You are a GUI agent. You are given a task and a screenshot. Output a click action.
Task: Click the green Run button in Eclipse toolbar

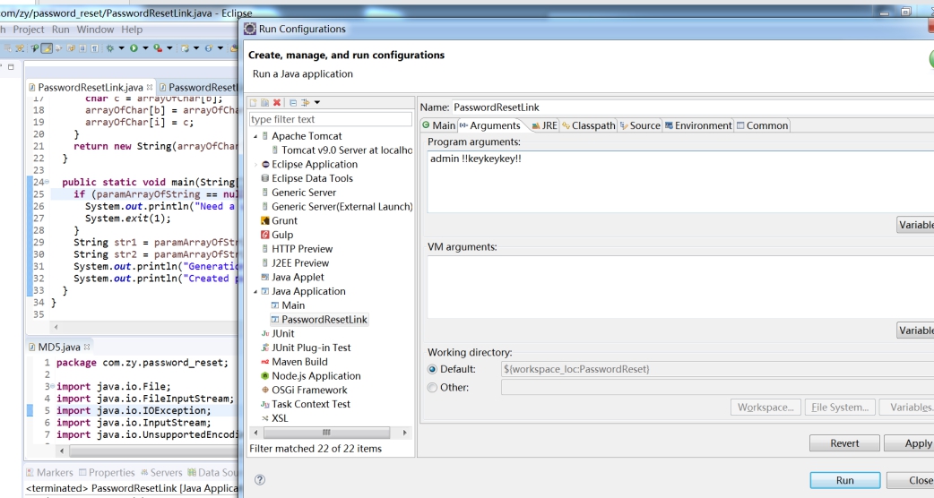point(134,48)
